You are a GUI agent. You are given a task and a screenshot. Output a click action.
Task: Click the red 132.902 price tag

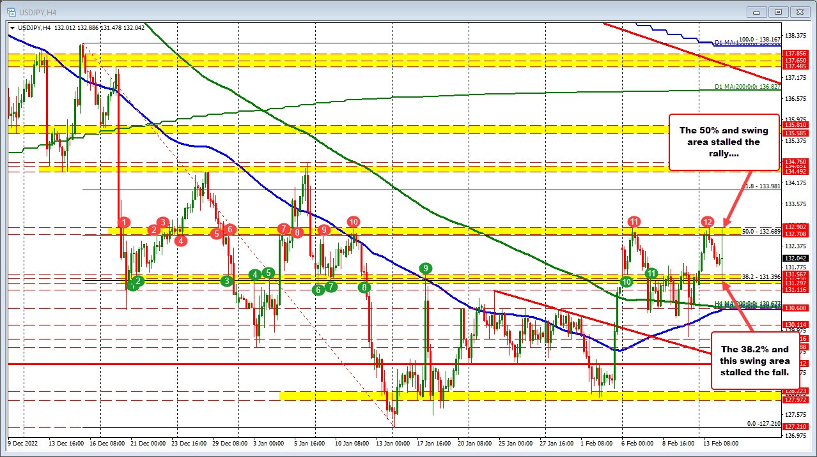pyautogui.click(x=795, y=227)
